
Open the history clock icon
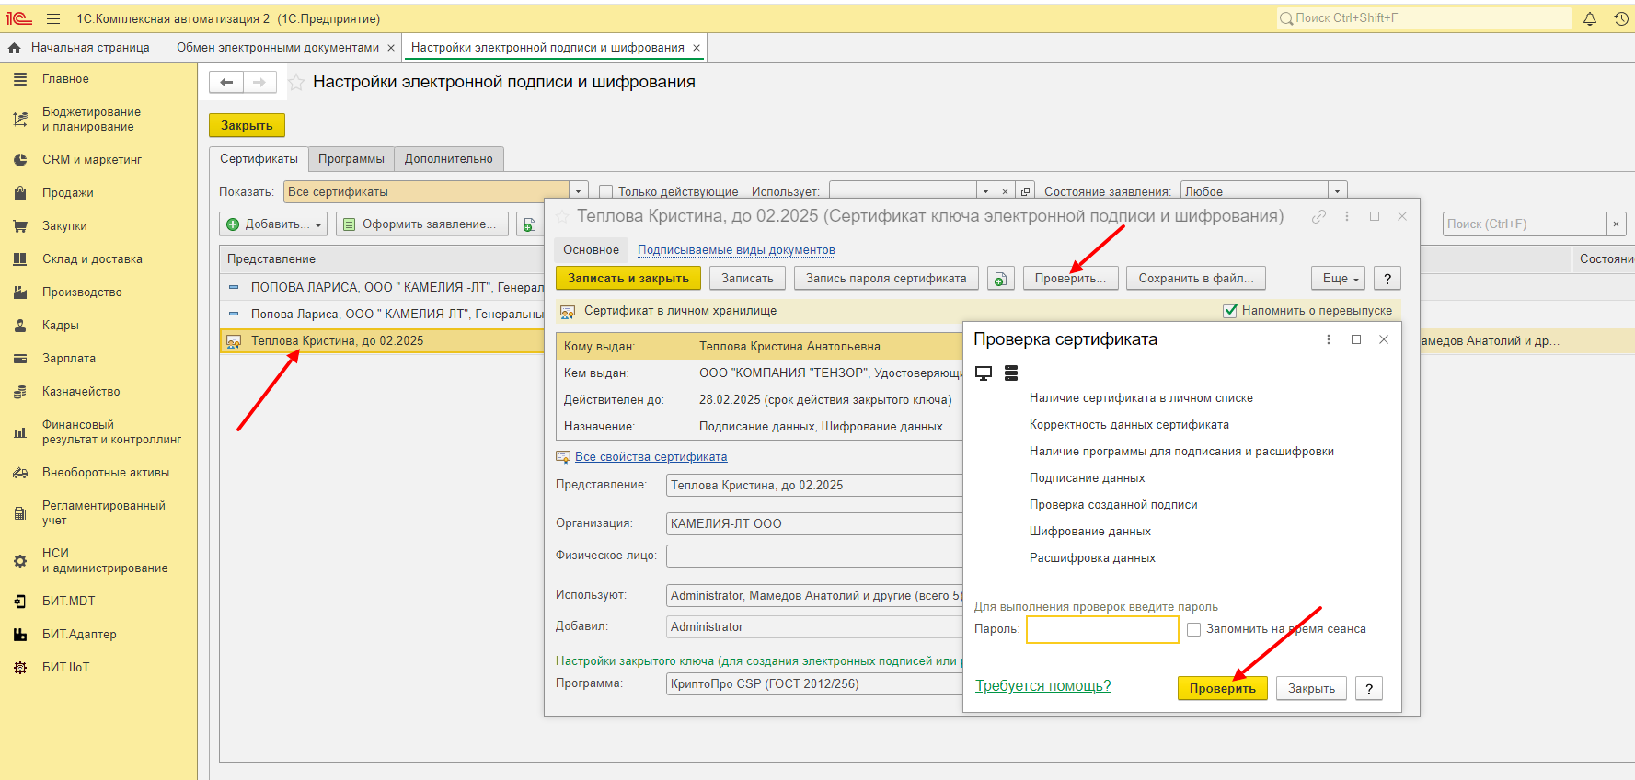click(1620, 18)
